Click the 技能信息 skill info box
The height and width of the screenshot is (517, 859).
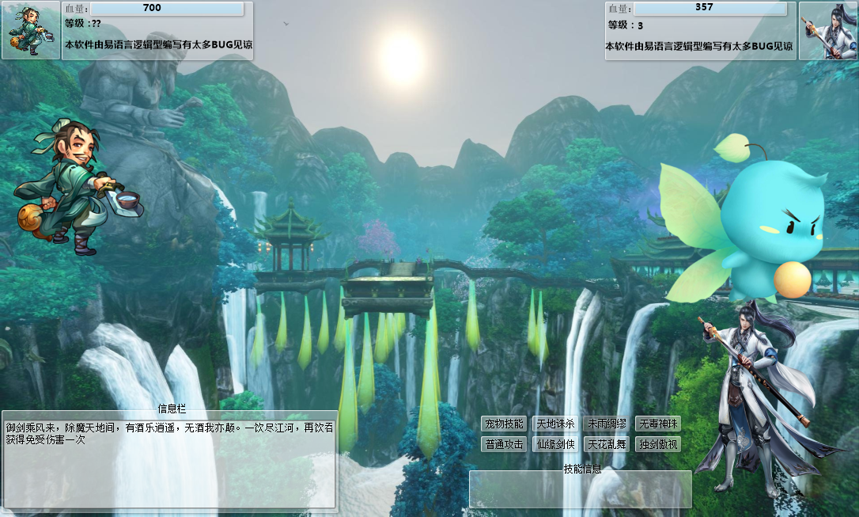(581, 489)
